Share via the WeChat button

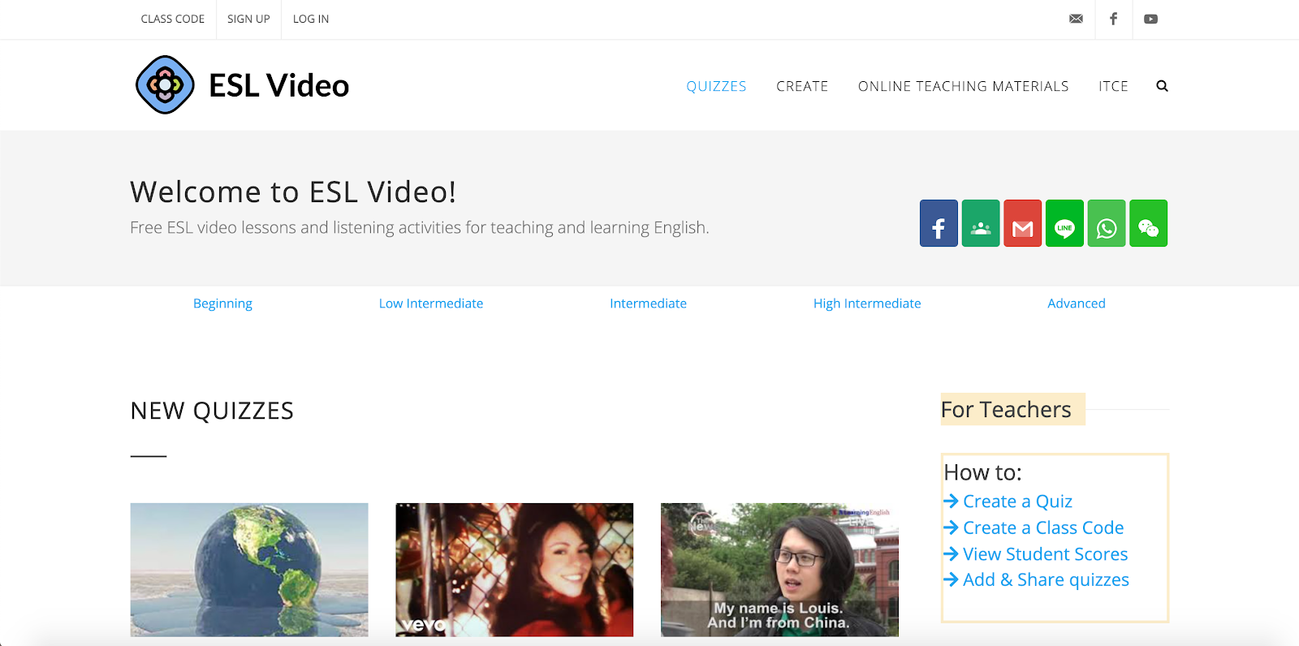pyautogui.click(x=1148, y=223)
